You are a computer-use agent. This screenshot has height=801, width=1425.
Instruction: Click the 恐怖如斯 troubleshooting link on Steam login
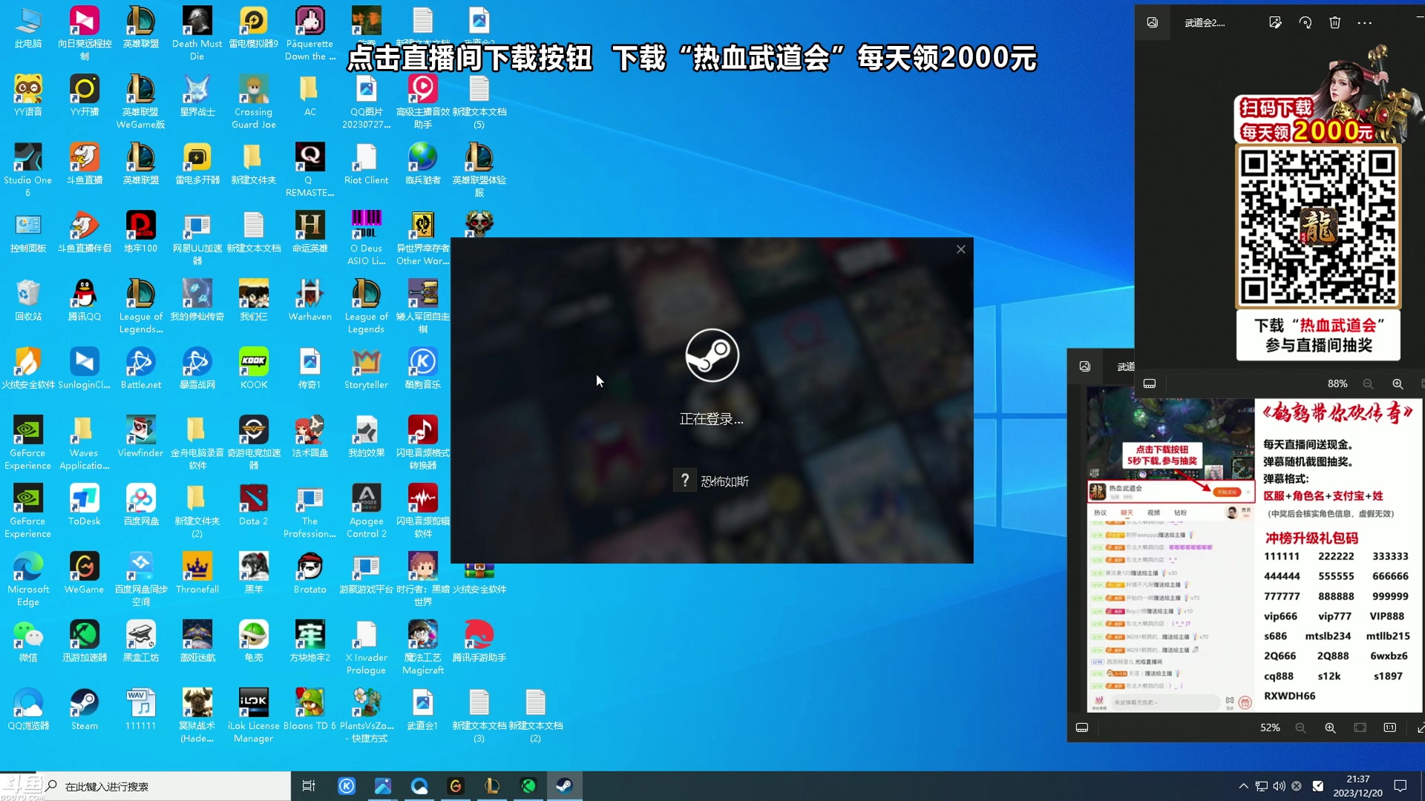click(x=725, y=480)
